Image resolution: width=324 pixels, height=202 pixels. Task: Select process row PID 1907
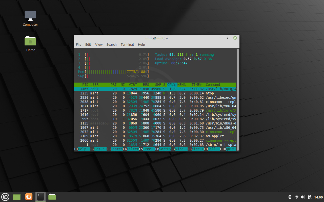click(155, 128)
